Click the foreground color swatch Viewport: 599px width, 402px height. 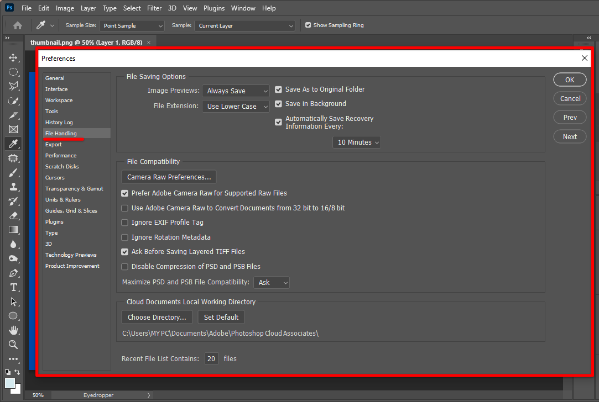click(10, 383)
